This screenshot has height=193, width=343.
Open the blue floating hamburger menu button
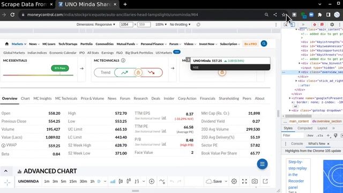[x=262, y=164]
